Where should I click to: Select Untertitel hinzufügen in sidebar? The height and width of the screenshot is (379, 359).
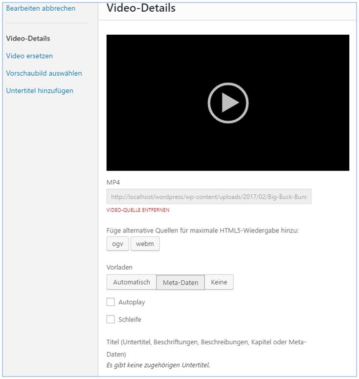point(40,90)
